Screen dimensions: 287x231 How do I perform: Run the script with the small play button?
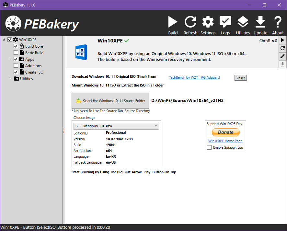(x=282, y=40)
